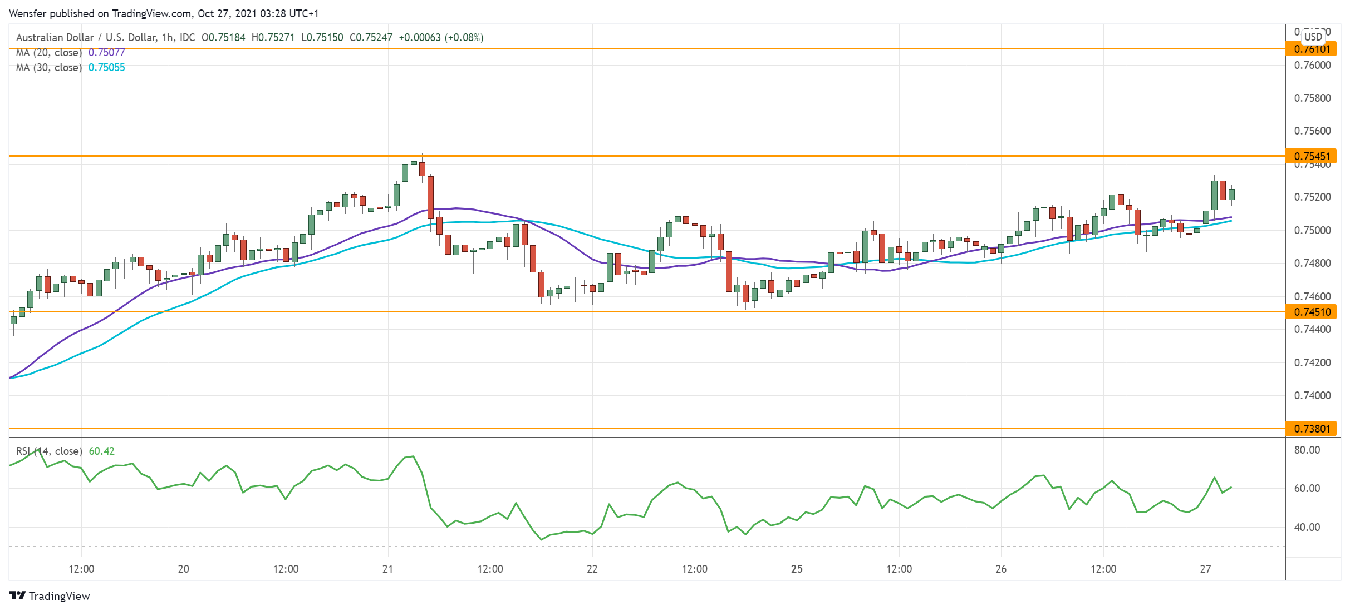Click the date label 25 on time axis
Image resolution: width=1350 pixels, height=611 pixels.
coord(797,569)
